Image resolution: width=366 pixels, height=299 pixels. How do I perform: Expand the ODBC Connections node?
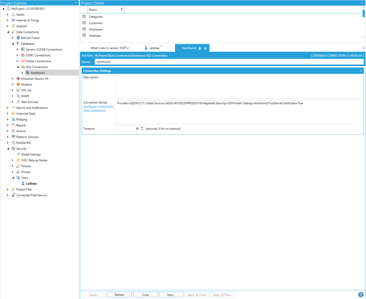(x=18, y=55)
